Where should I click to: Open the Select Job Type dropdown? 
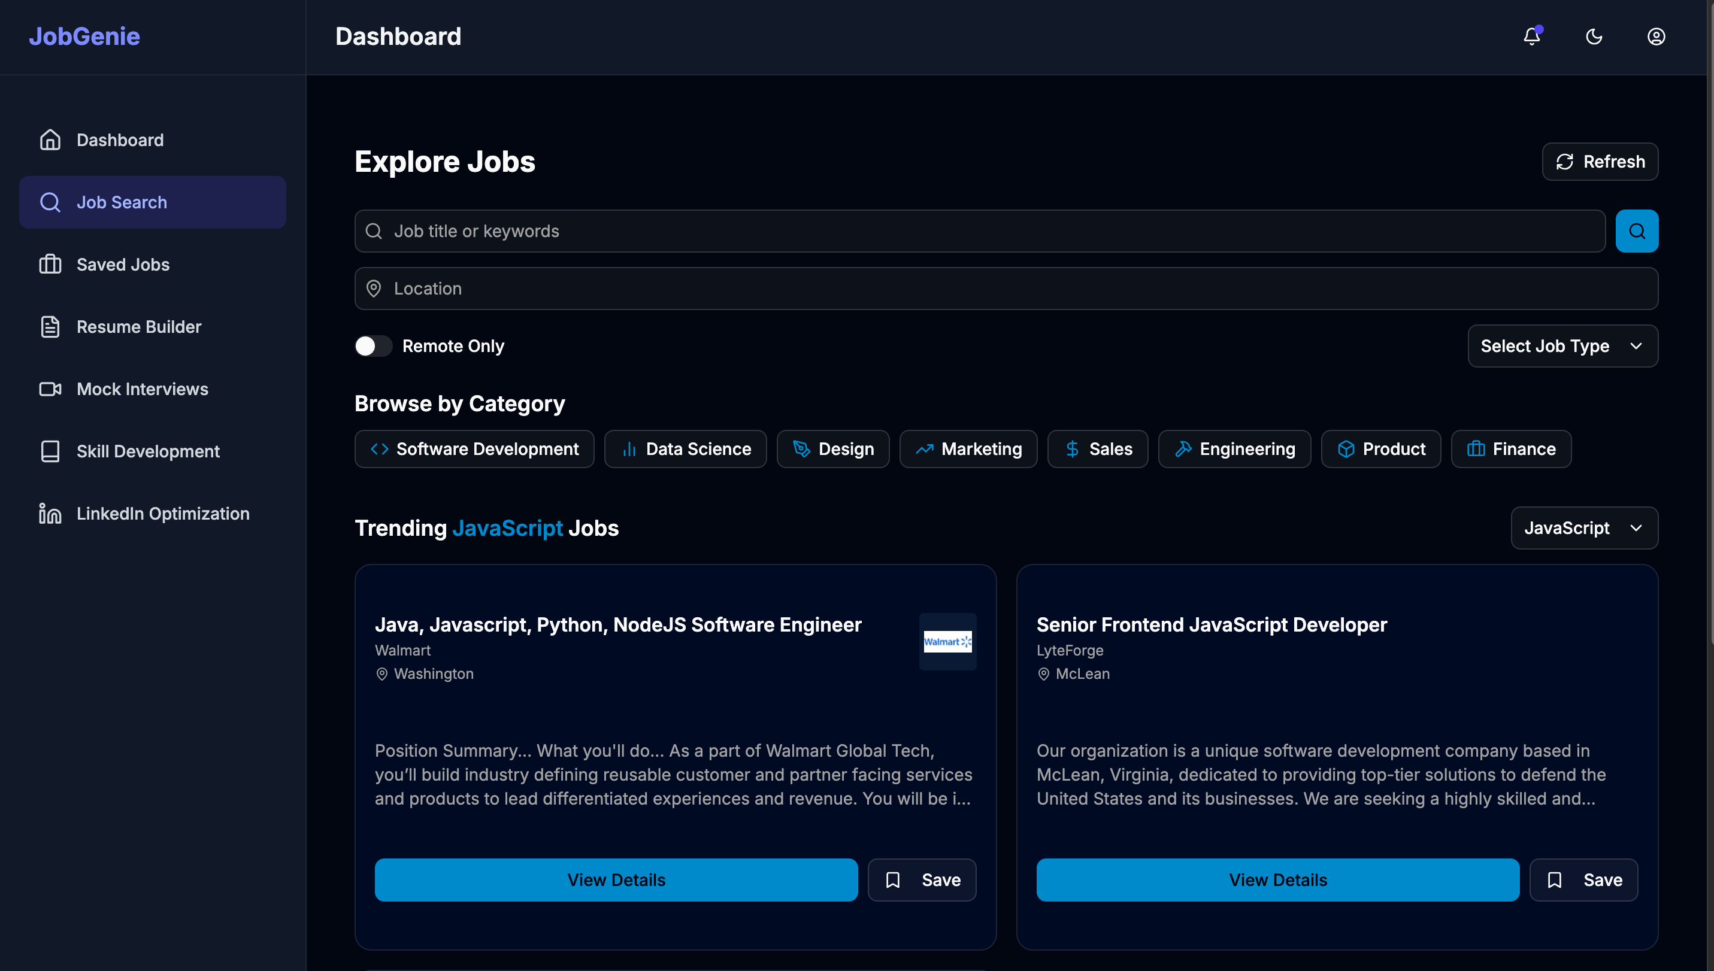tap(1562, 346)
